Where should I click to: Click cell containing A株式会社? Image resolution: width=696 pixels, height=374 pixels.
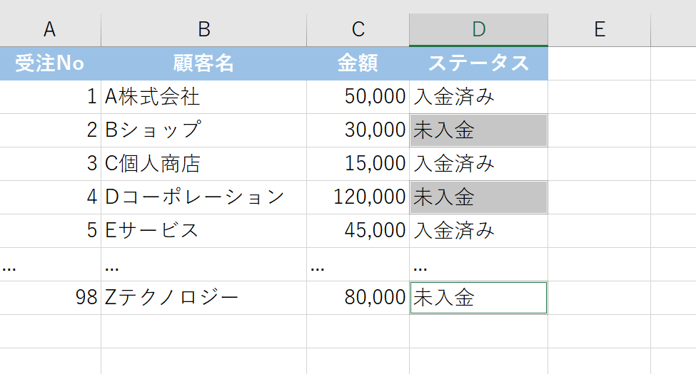pos(204,97)
